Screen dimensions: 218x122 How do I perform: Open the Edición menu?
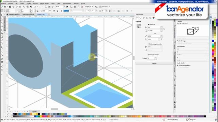coord(11,4)
